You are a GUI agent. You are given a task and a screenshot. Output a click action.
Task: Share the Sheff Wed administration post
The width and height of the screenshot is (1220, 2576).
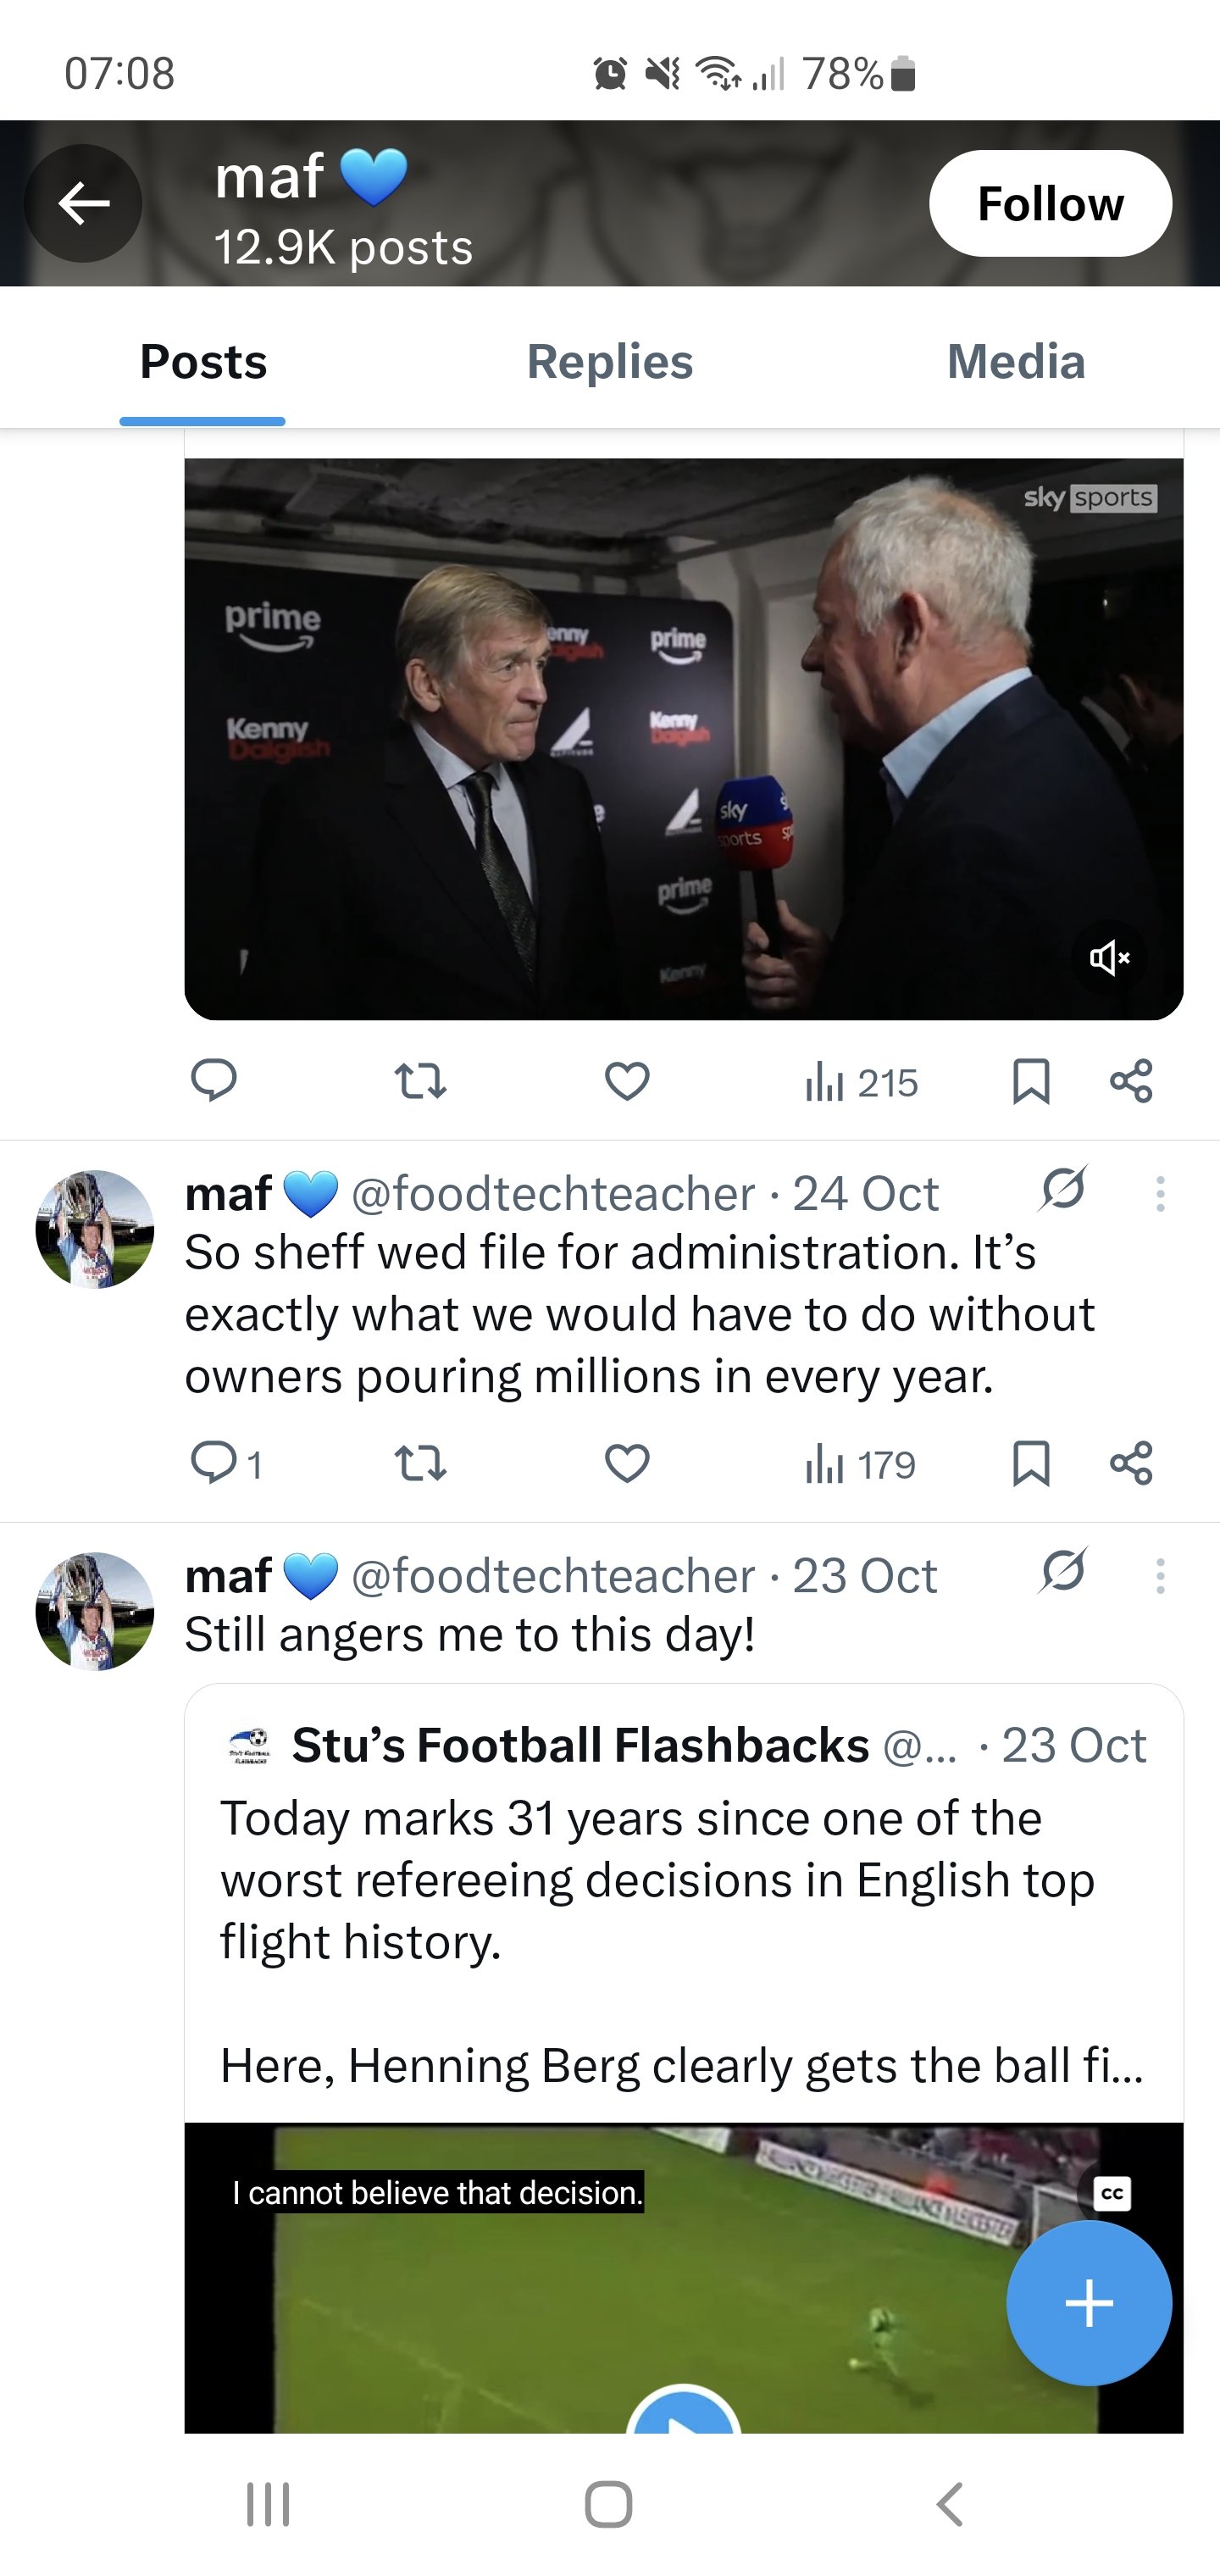[1131, 1464]
